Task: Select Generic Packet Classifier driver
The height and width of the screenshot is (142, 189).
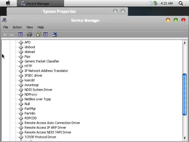Action: coord(42,61)
